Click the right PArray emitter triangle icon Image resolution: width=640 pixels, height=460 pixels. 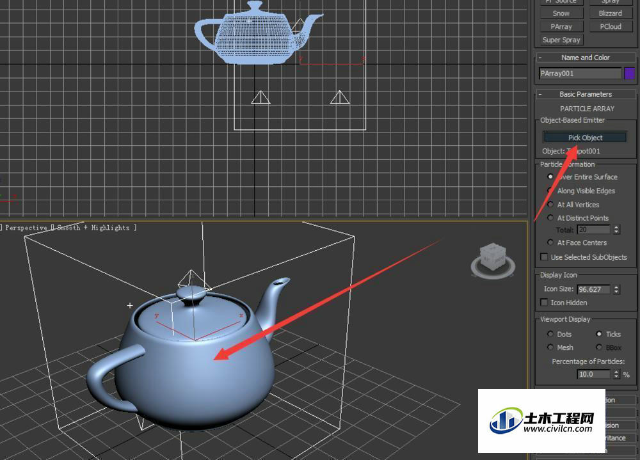click(340, 97)
